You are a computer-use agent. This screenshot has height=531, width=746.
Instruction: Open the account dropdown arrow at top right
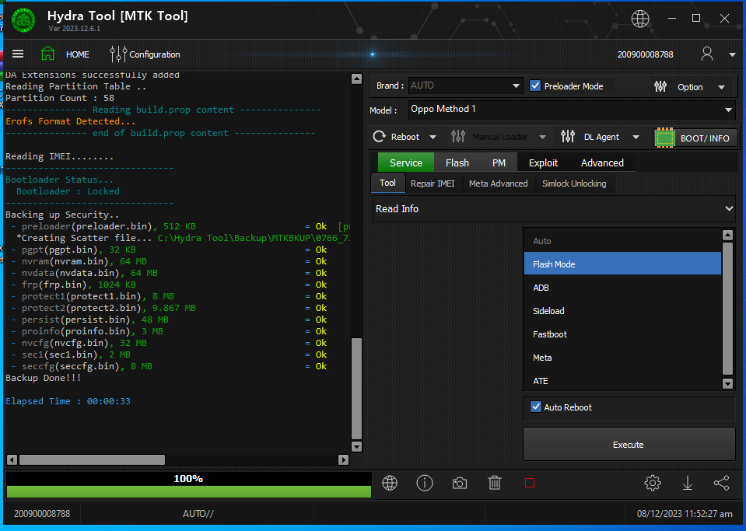tap(732, 54)
